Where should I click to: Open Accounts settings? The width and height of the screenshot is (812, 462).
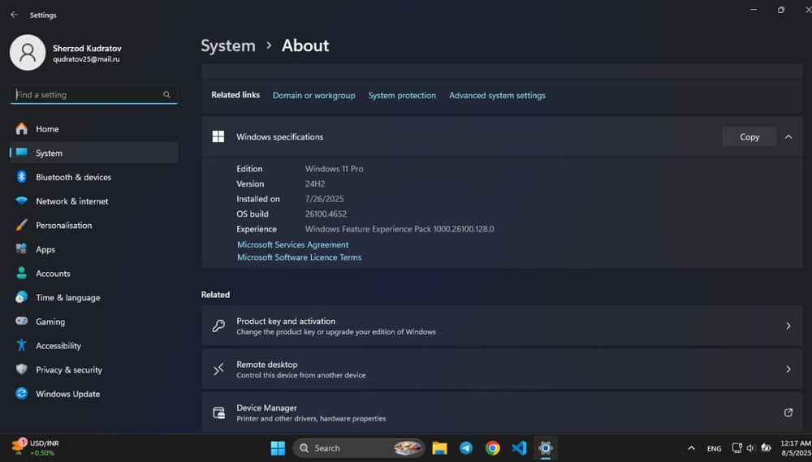coord(93,274)
